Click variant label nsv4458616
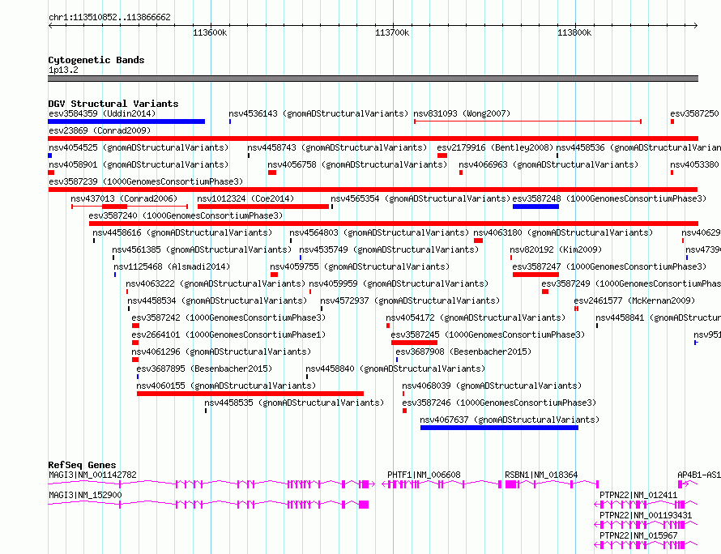Image resolution: width=721 pixels, height=554 pixels. (x=182, y=232)
